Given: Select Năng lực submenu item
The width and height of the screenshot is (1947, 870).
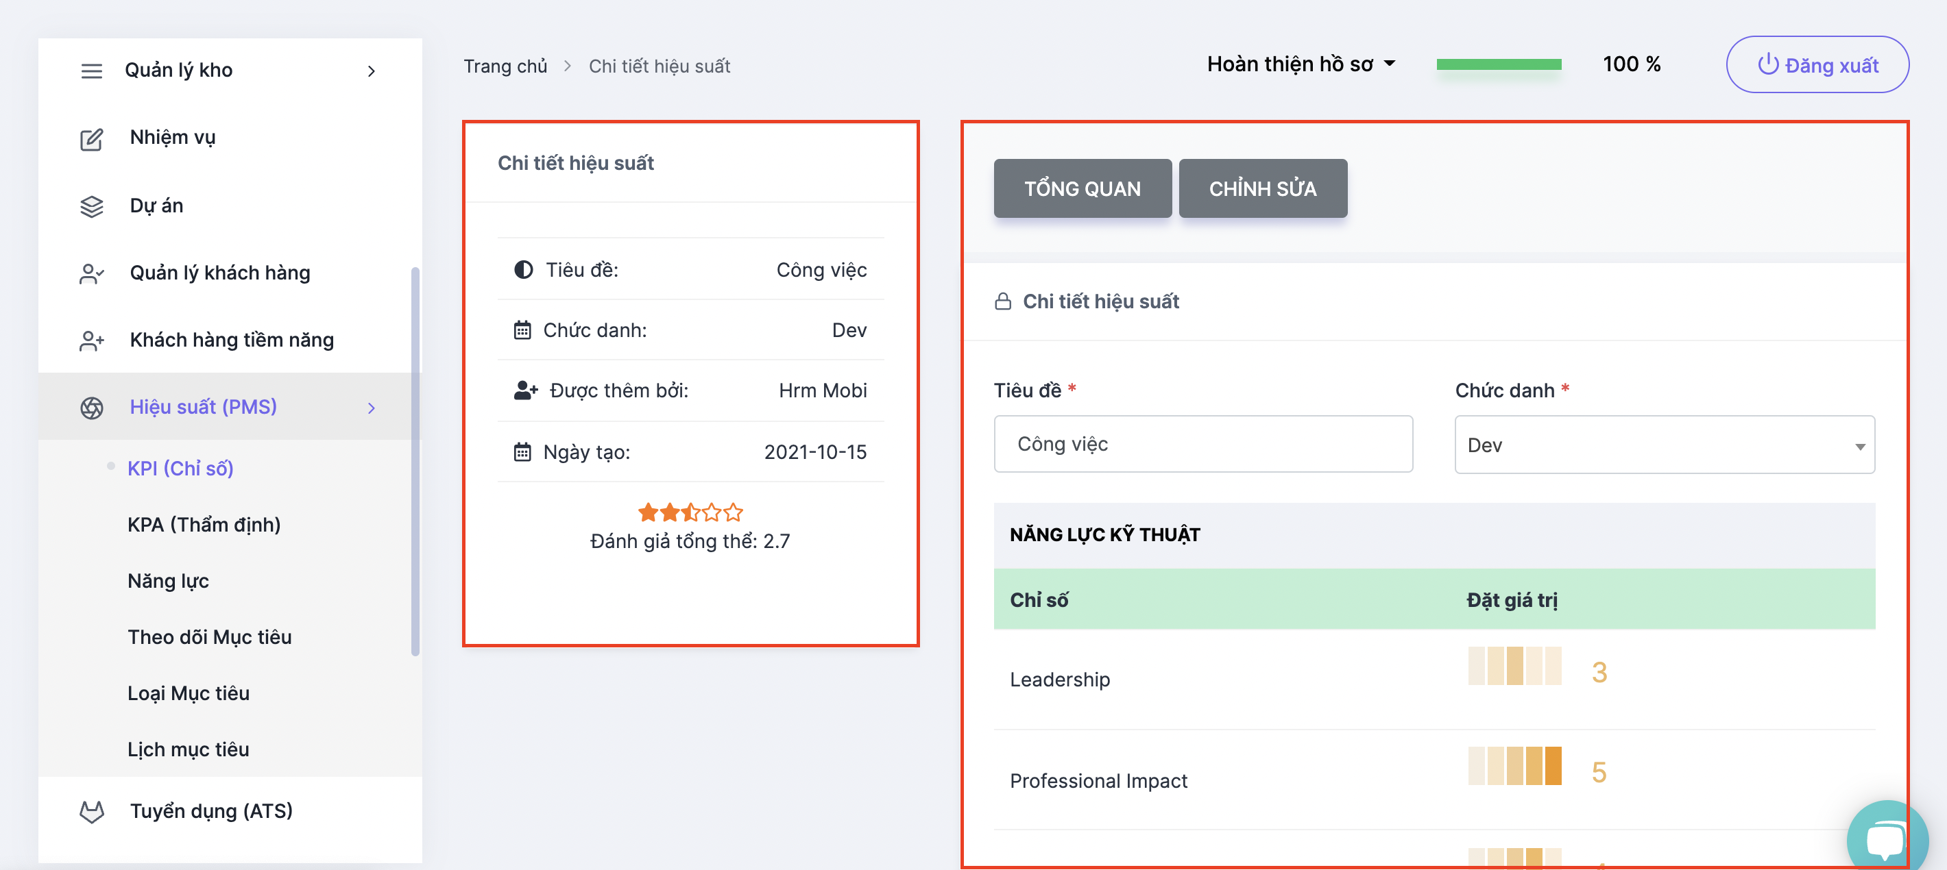Looking at the screenshot, I should coord(168,582).
